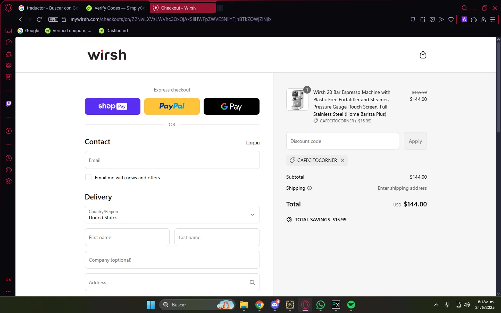This screenshot has width=501, height=313.
Task: Open the sidebar player icon
Action: 9,131
